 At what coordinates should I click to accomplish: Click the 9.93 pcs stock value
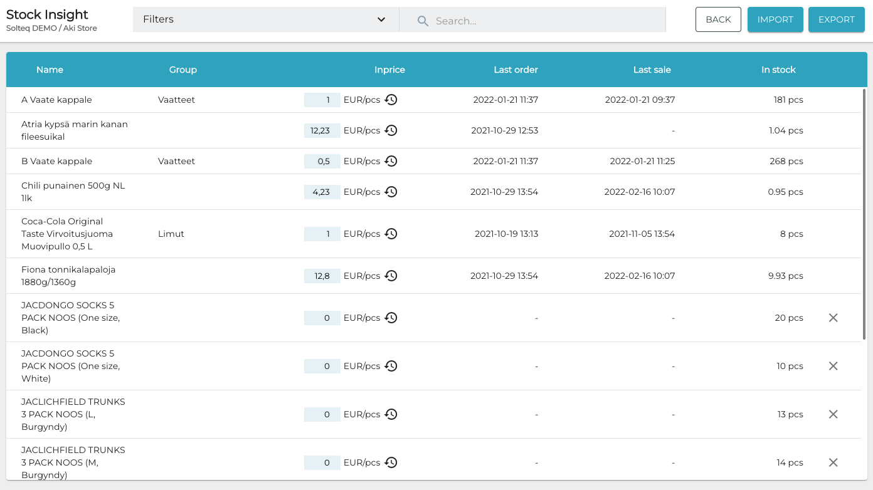pyautogui.click(x=786, y=276)
